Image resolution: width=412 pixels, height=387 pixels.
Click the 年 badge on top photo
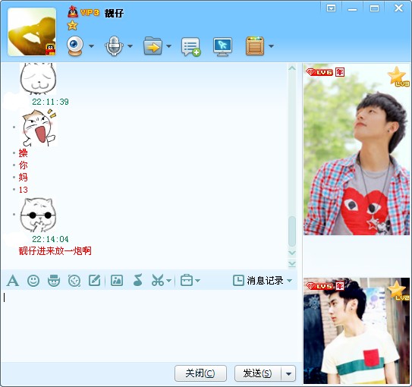pyautogui.click(x=340, y=72)
